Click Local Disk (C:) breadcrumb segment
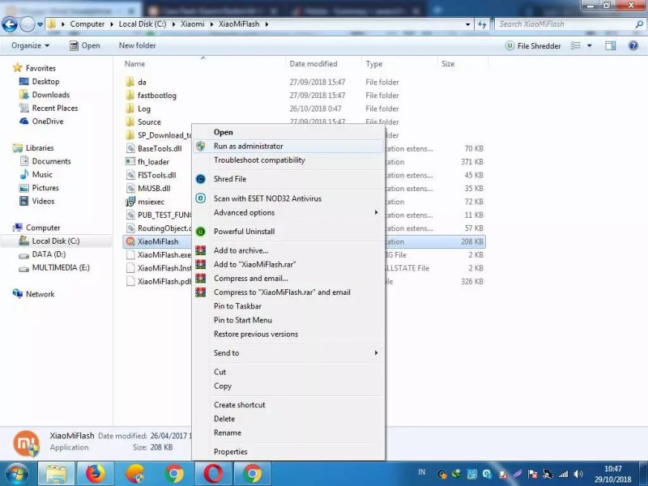The width and height of the screenshot is (648, 486). tap(143, 24)
